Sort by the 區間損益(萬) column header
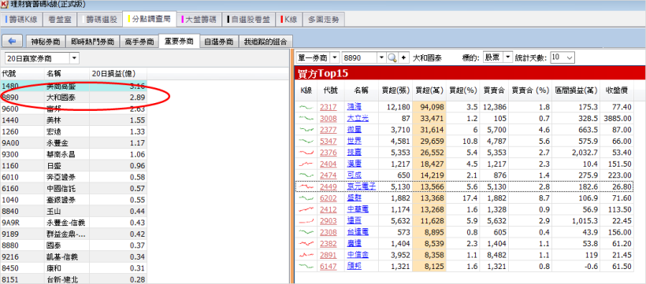Viewport: 646px width, 284px height. (576, 90)
